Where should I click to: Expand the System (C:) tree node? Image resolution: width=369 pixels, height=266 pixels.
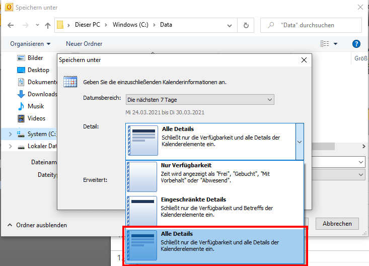click(x=11, y=134)
